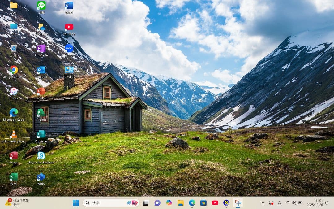Image resolution: width=334 pixels, height=209 pixels.
Task: Expand the hidden system tray icons
Action: pyautogui.click(x=263, y=203)
